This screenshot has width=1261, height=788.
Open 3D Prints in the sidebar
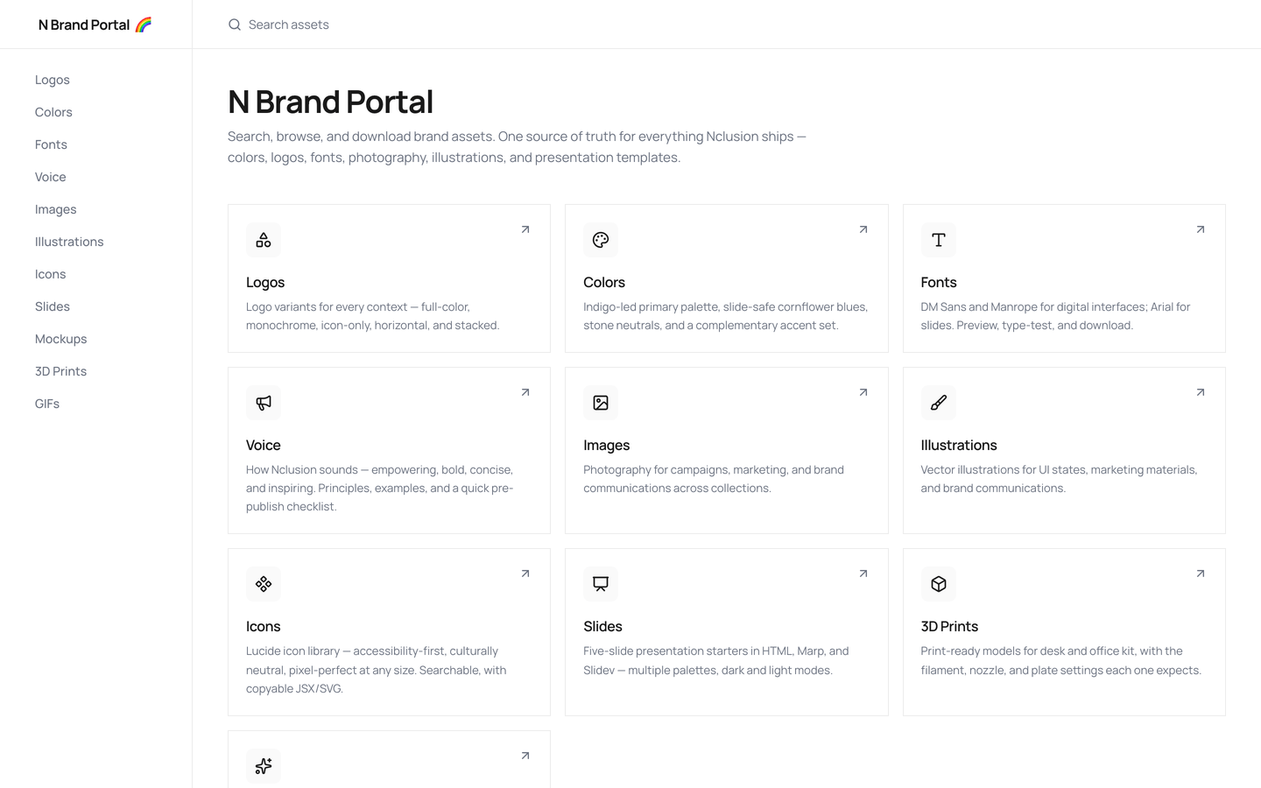click(x=61, y=371)
